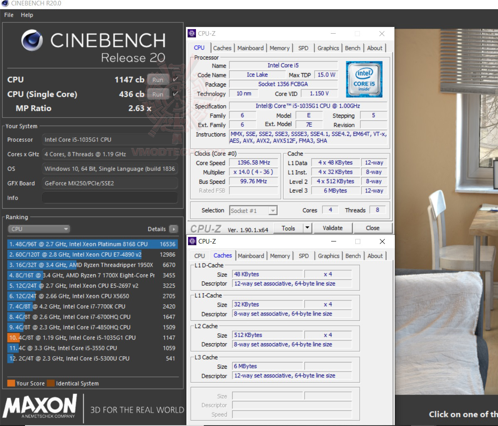Click the Details arrow icon in Ranking
The width and height of the screenshot is (498, 426).
[174, 229]
